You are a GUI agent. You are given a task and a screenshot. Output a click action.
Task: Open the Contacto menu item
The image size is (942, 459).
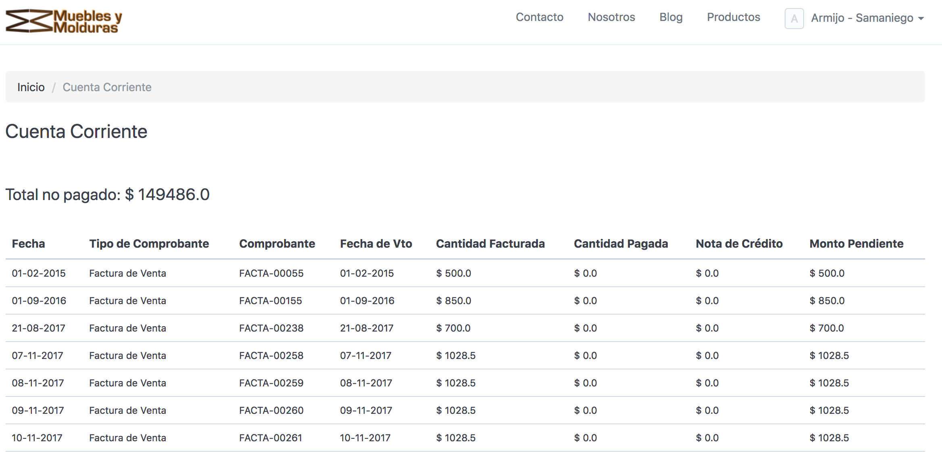(x=539, y=17)
